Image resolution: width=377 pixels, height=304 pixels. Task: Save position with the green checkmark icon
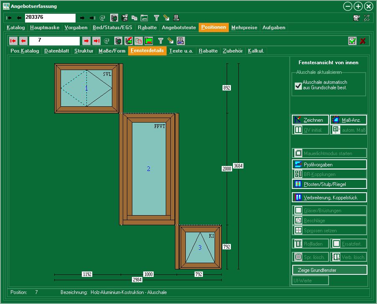point(352,41)
